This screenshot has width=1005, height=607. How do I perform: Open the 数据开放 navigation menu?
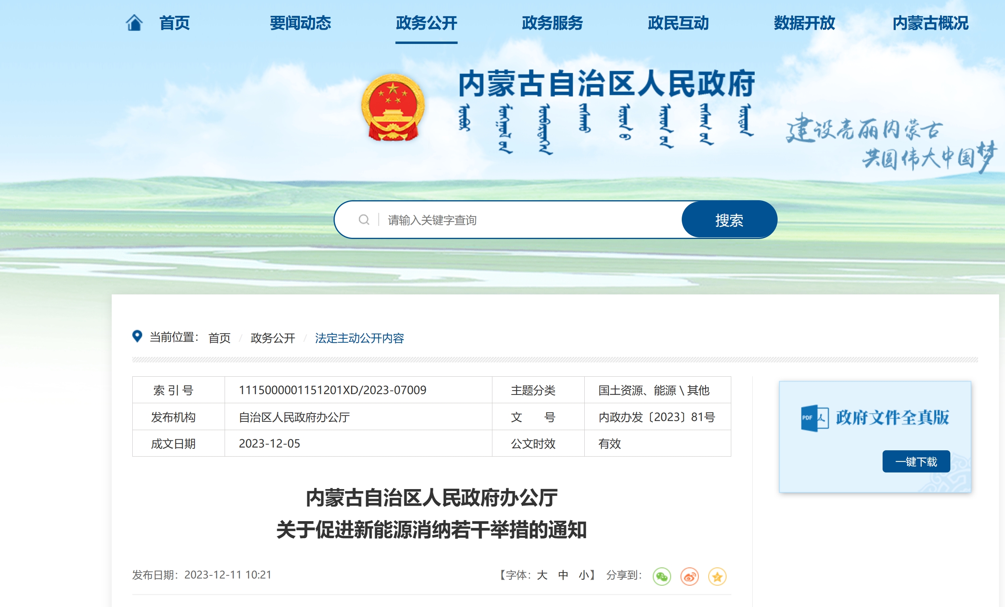[804, 23]
